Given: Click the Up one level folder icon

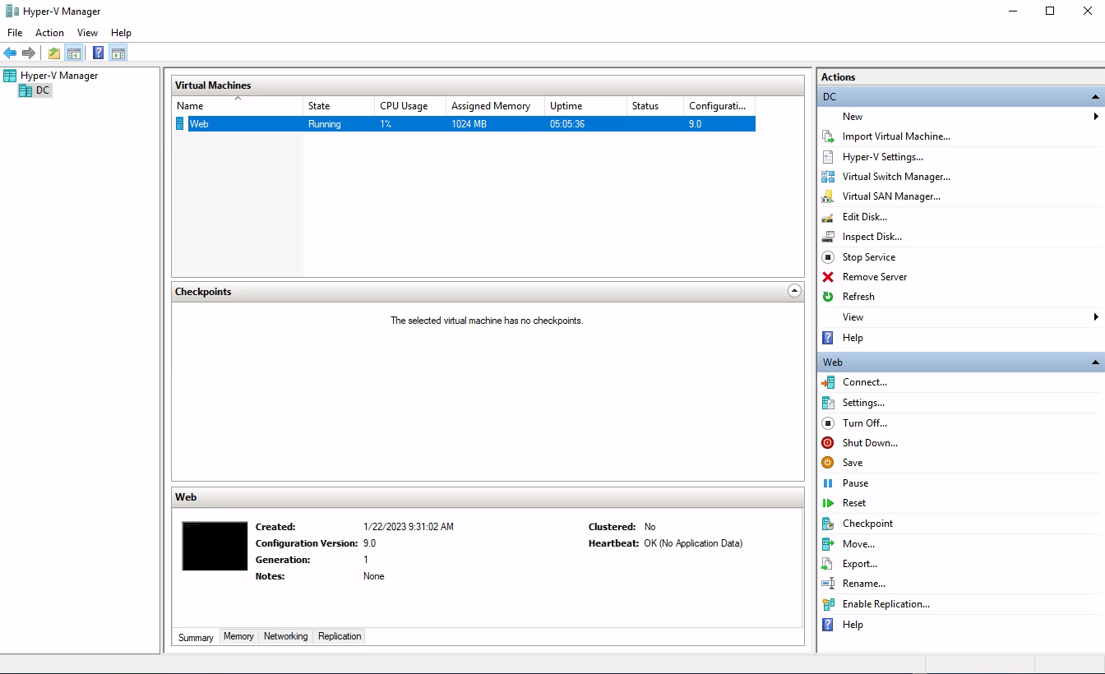Looking at the screenshot, I should click(54, 53).
